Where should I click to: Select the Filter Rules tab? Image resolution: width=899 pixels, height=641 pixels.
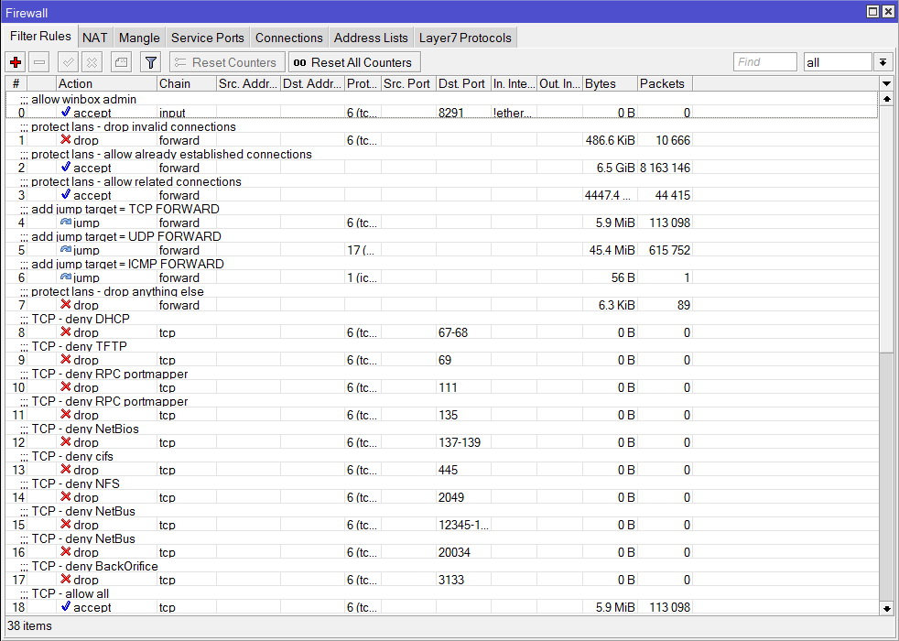coord(40,36)
